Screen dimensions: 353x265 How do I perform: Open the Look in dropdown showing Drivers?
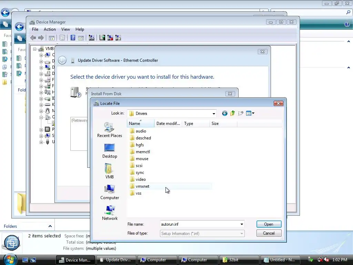pyautogui.click(x=172, y=114)
